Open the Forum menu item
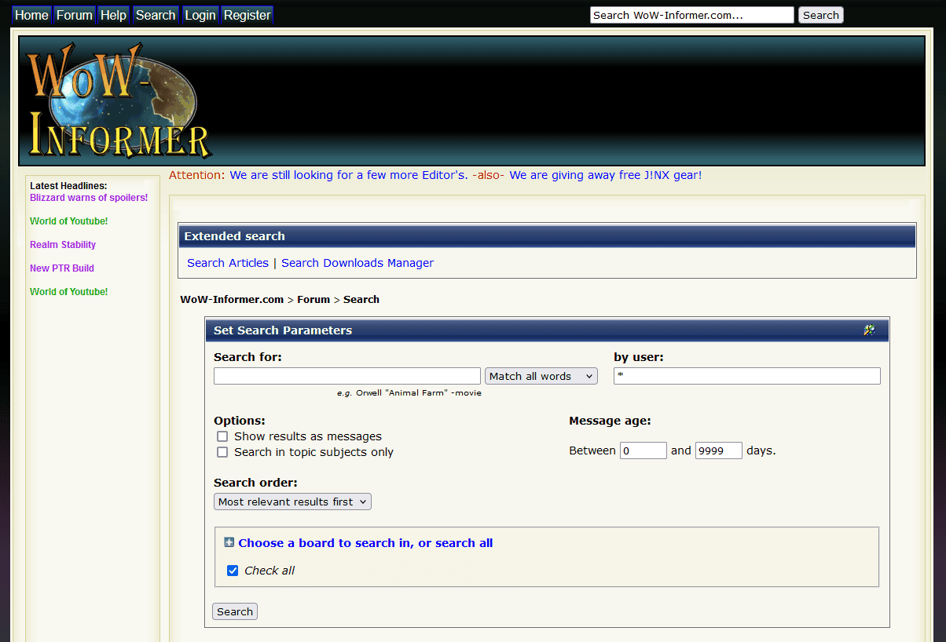This screenshot has width=946, height=642. click(x=75, y=15)
